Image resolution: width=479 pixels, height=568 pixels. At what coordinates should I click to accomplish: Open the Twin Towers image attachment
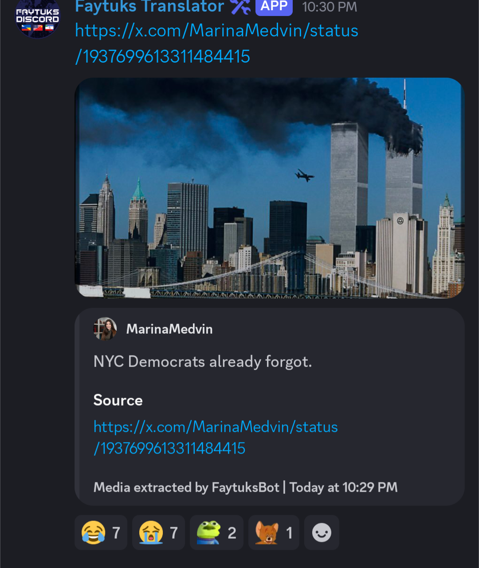click(x=270, y=188)
